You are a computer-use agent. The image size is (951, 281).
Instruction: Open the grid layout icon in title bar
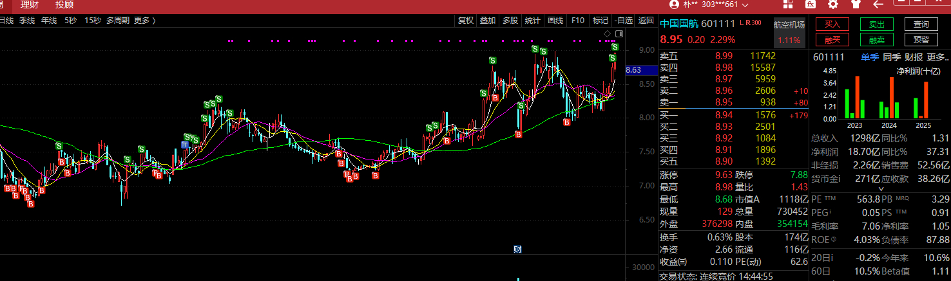pos(789,5)
